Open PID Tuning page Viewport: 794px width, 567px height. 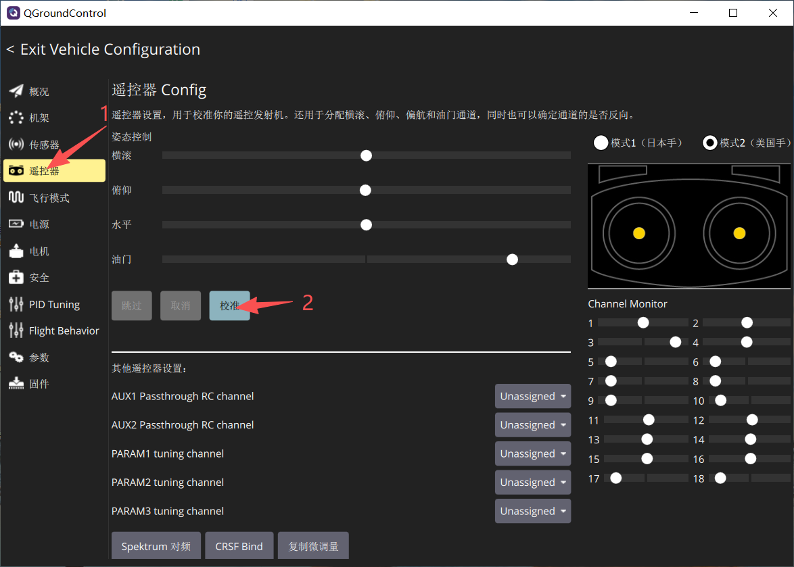pos(54,304)
